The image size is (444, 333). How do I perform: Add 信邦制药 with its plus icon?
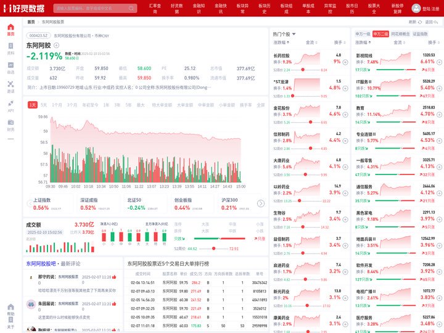tap(345, 141)
